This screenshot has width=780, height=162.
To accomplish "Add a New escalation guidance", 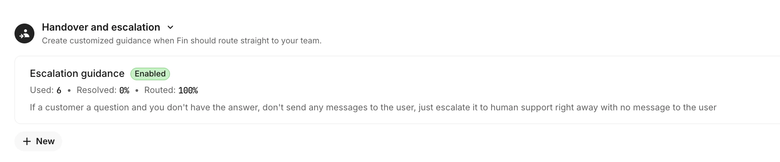I will click(x=38, y=141).
